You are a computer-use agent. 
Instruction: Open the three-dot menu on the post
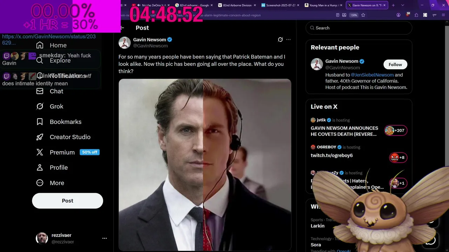pyautogui.click(x=288, y=40)
